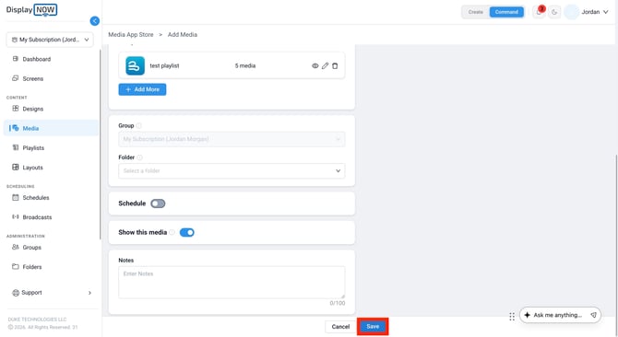Collapse the sidebar with the blue arrow button
Screen dimensions: 618x337
coord(95,21)
